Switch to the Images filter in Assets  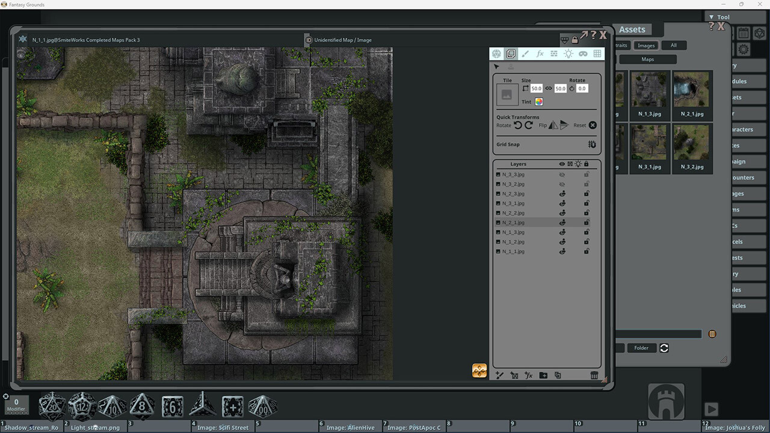point(646,45)
